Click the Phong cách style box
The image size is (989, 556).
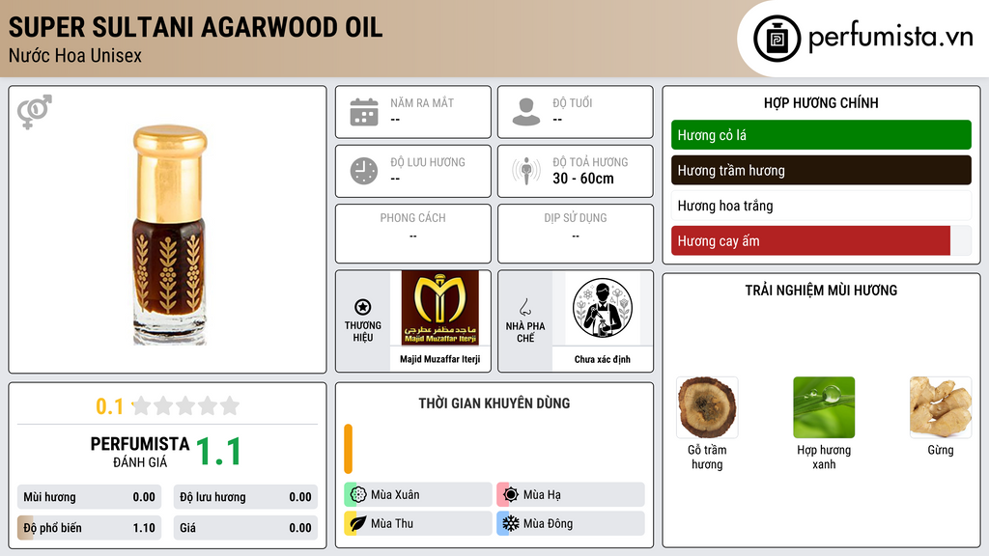[413, 234]
